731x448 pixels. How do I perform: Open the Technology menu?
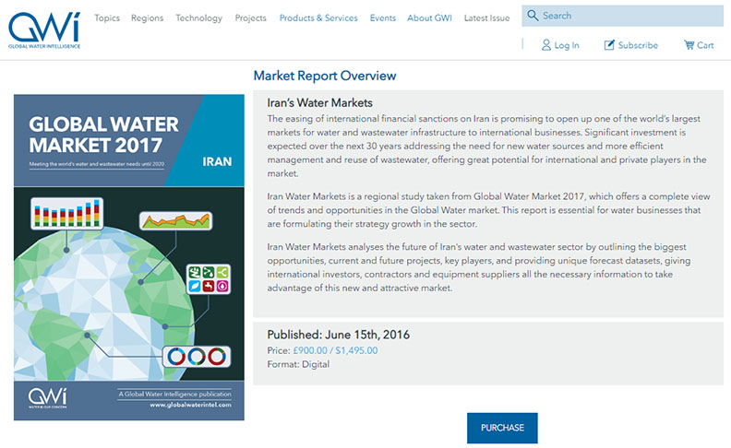[x=199, y=18]
